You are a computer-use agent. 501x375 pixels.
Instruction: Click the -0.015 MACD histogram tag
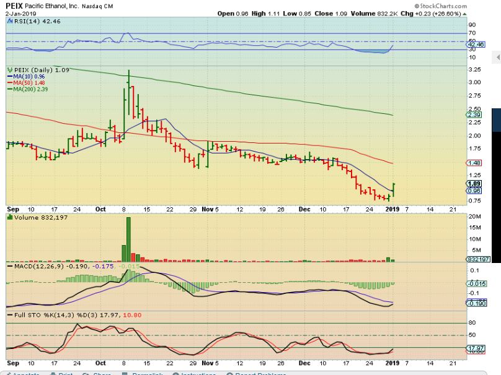point(477,283)
